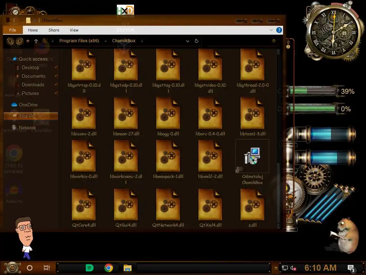The width and height of the screenshot is (366, 275).
Task: Expand the ribbon with the chevron
Action: pos(271,30)
